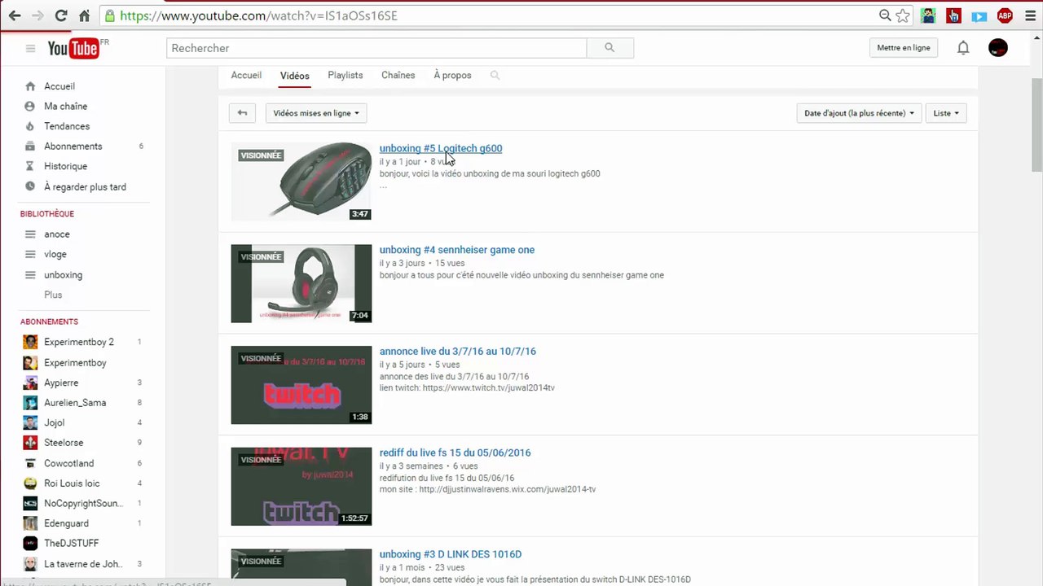Switch to the Accueil tab

pyautogui.click(x=246, y=75)
